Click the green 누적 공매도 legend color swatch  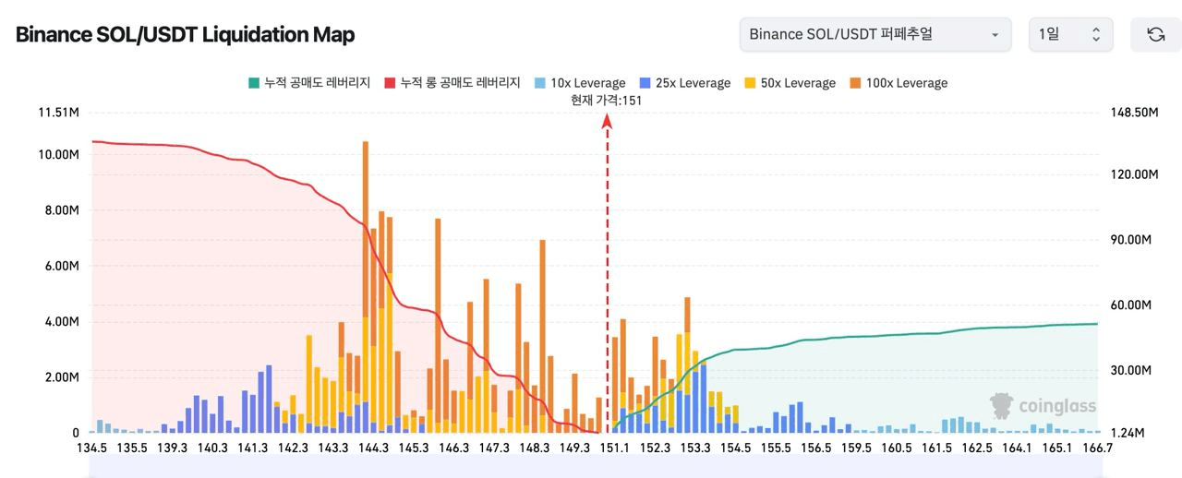[254, 83]
